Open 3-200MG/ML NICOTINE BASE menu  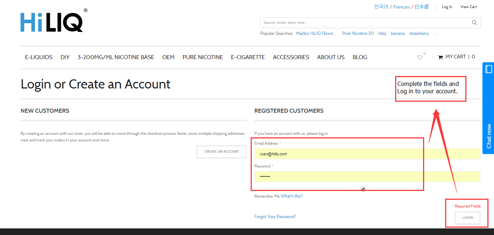coord(116,57)
